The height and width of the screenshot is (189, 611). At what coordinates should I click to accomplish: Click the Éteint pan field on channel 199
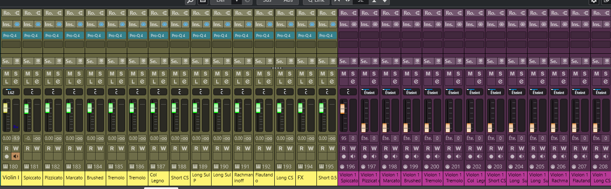coord(412,92)
